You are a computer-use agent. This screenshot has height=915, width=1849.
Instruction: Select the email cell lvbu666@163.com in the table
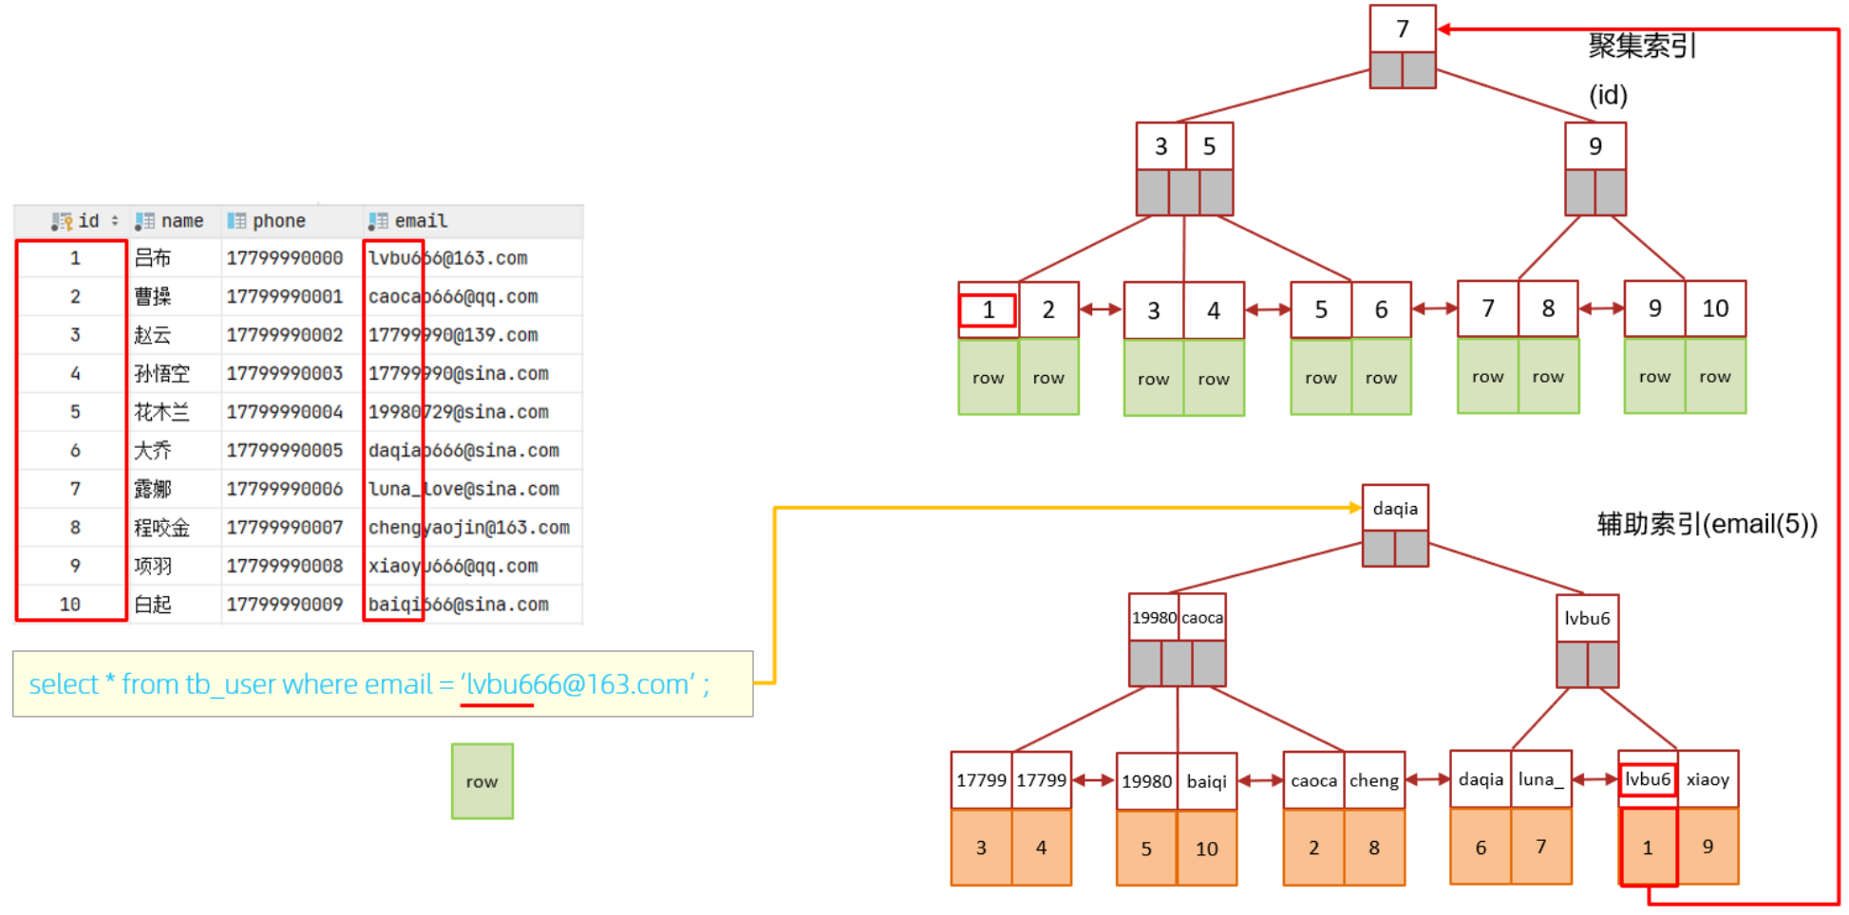(447, 258)
